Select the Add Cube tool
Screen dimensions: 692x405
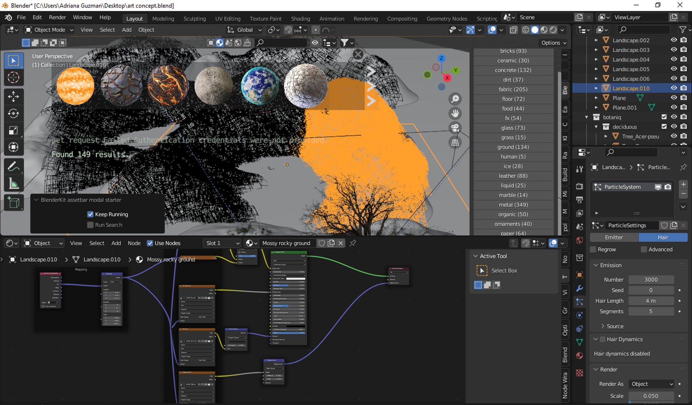click(x=13, y=202)
